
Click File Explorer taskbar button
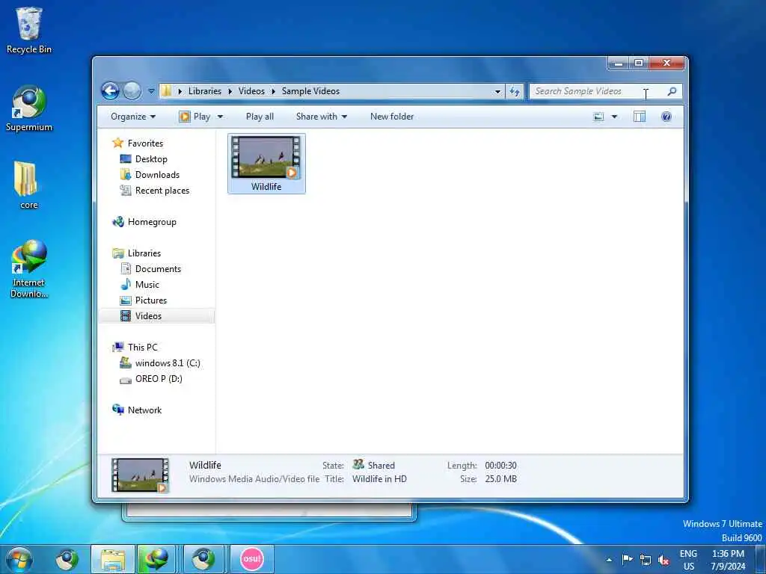pyautogui.click(x=113, y=559)
